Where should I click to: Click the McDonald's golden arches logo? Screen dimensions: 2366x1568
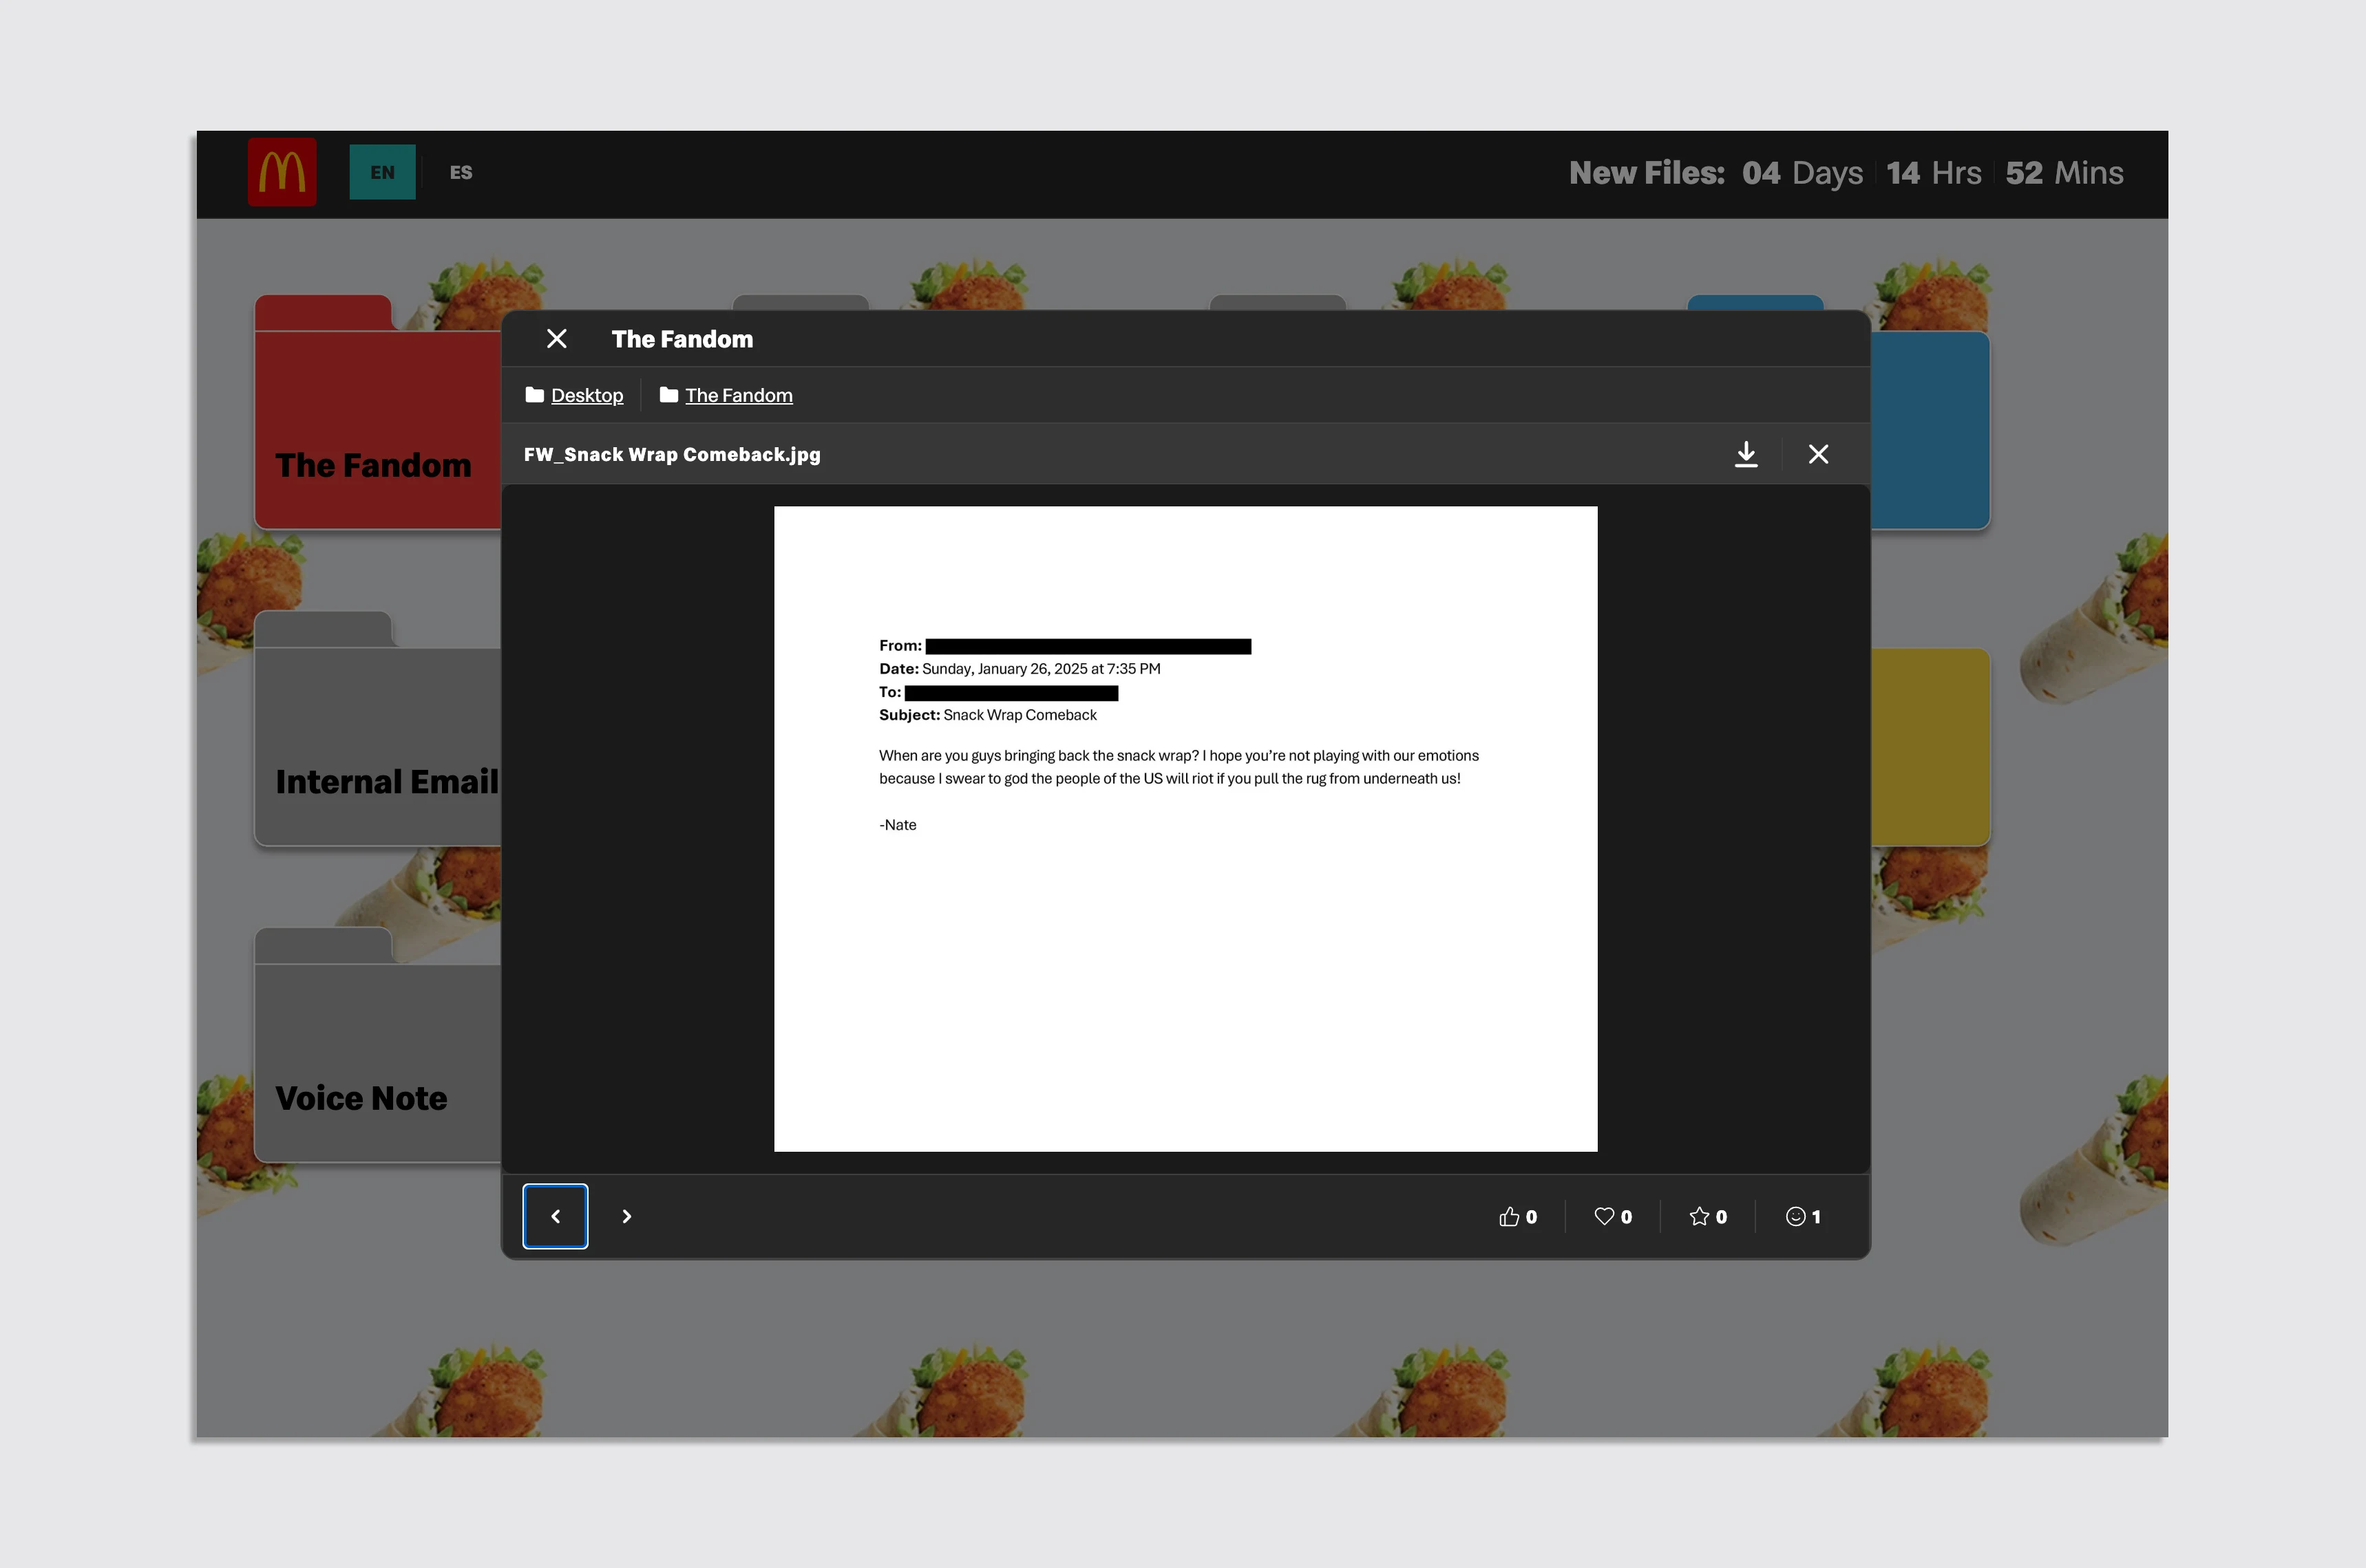(282, 172)
